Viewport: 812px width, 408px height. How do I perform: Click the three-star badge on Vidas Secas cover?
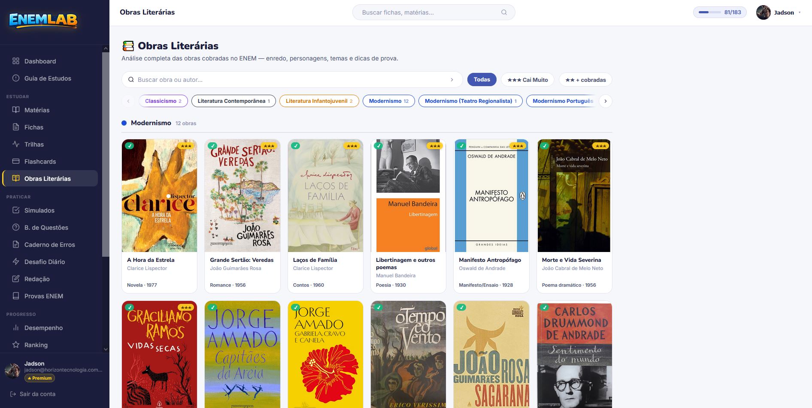(186, 307)
